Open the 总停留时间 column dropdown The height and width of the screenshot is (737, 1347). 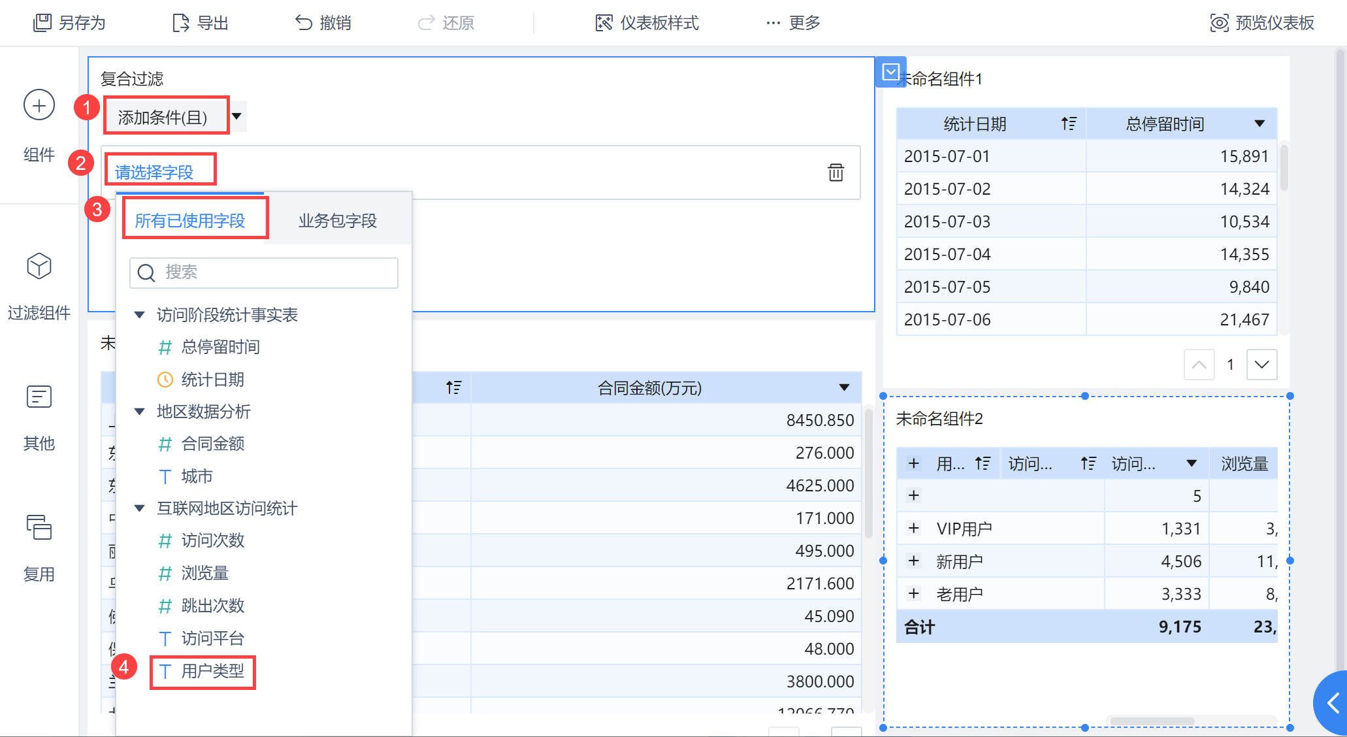coord(1259,123)
